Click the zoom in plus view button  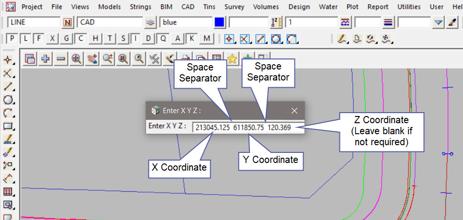pos(45,58)
